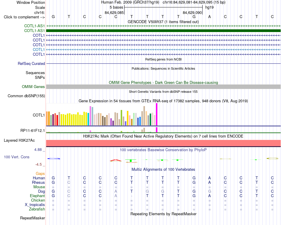
Task: Click the 'Common dbSNP(155)' track label
Action: click(26, 96)
